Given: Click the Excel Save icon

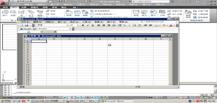Looking at the screenshot, I should point(26,25).
